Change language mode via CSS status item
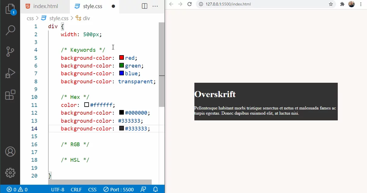 92,189
